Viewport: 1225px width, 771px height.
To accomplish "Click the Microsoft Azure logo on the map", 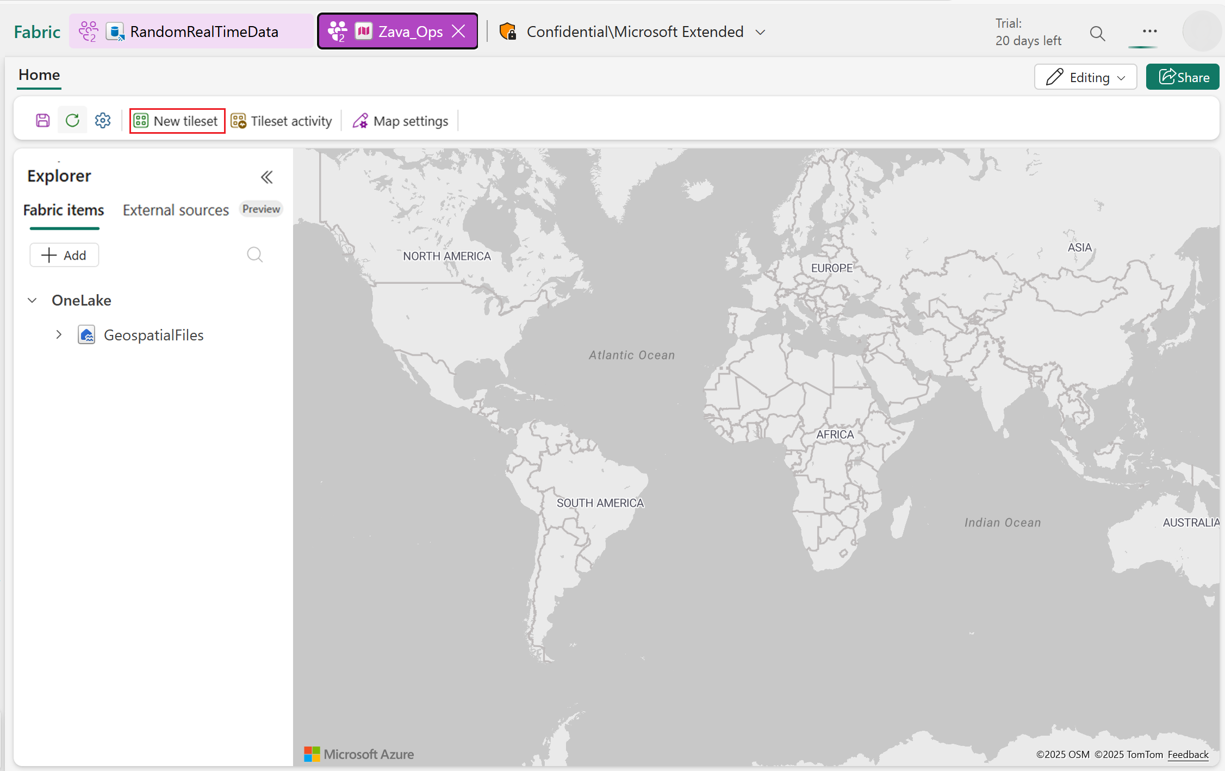I will tap(359, 754).
